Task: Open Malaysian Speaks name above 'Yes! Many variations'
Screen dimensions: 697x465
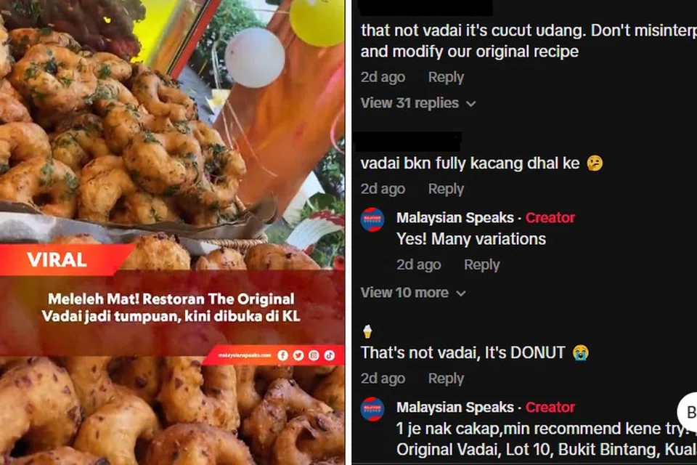Action: pos(455,217)
